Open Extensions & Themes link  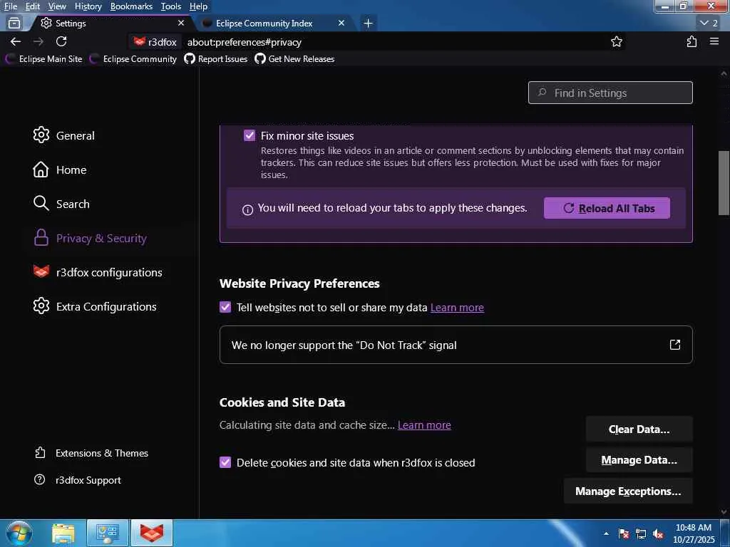click(x=92, y=453)
